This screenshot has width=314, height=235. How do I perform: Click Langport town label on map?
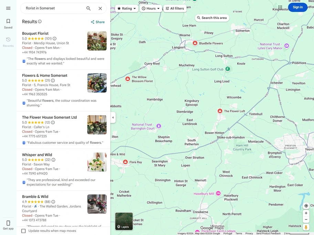(x=178, y=47)
